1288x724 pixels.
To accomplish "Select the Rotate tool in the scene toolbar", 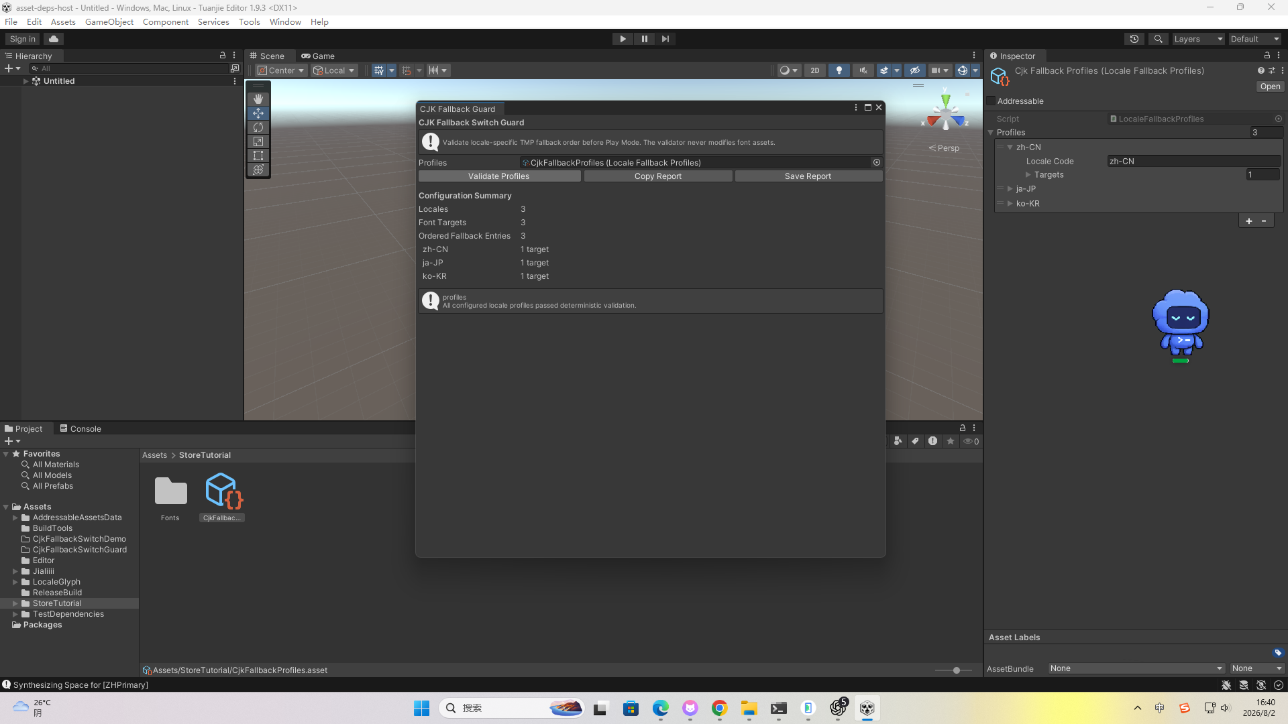I will click(258, 127).
